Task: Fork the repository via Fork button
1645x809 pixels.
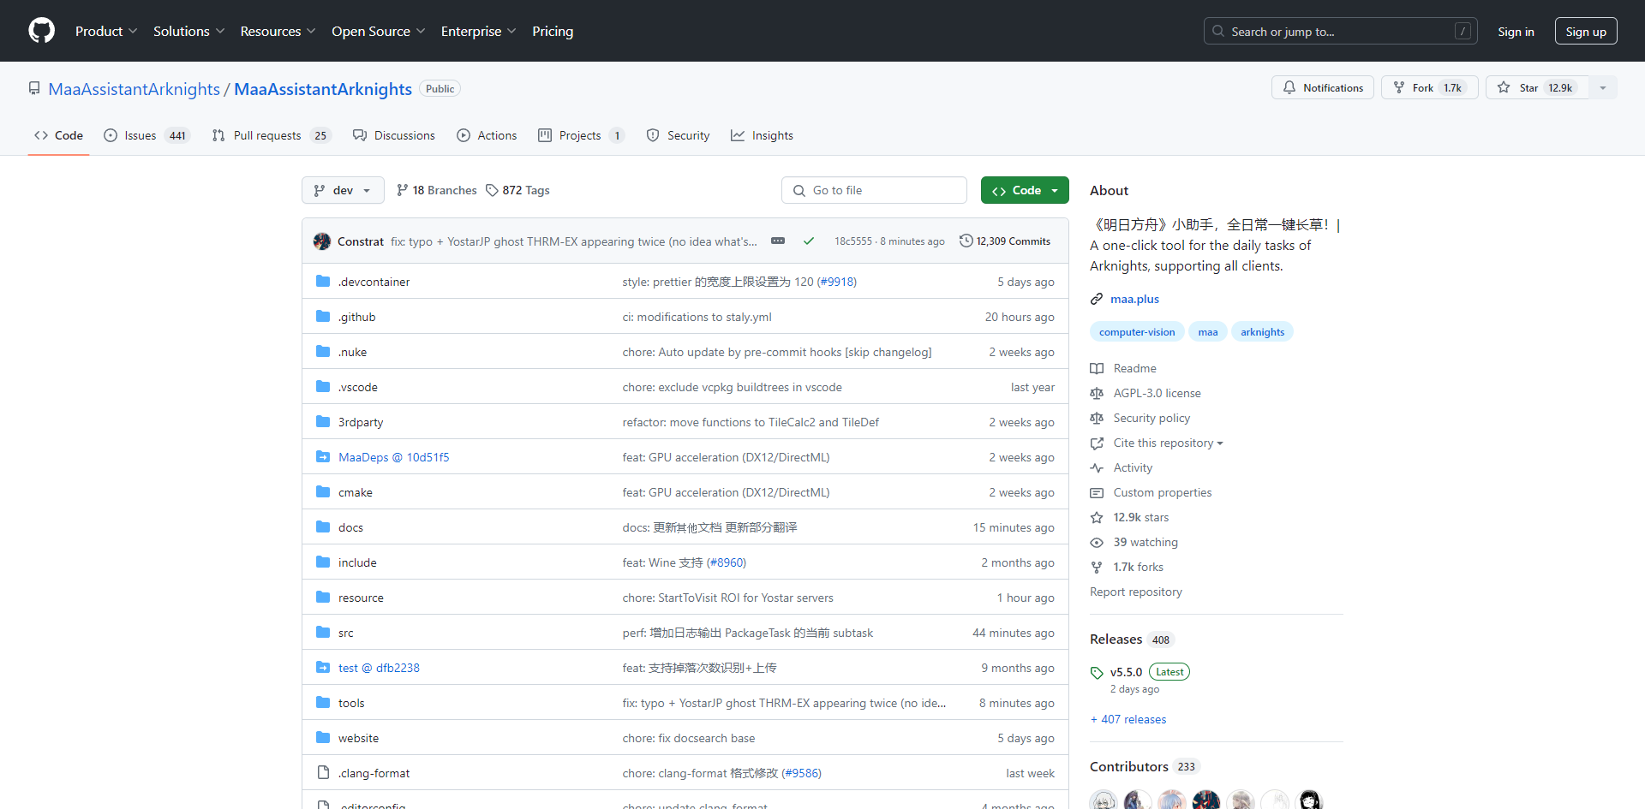Action: click(x=1429, y=87)
